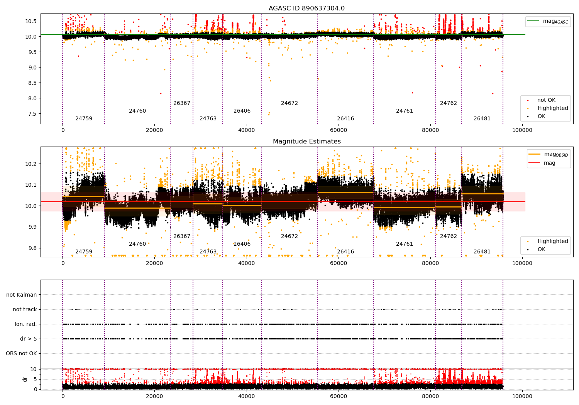Click obsid label 24760 in the top plot
The height and width of the screenshot is (405, 579).
tap(137, 111)
